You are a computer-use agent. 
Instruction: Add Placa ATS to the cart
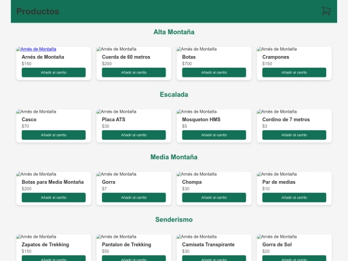click(134, 135)
